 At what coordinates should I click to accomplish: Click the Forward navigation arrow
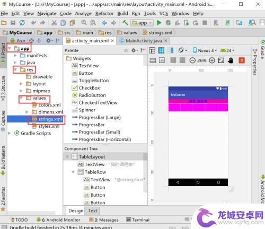click(113, 23)
